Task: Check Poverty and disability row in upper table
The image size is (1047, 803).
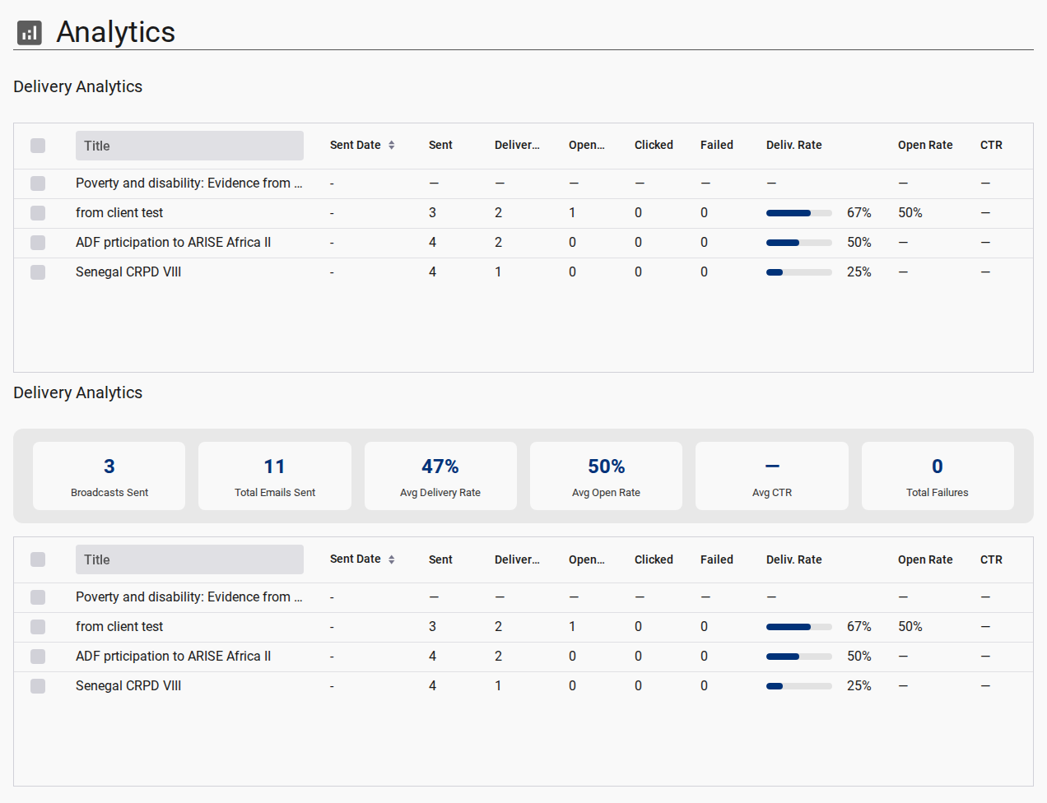Action: 38,183
